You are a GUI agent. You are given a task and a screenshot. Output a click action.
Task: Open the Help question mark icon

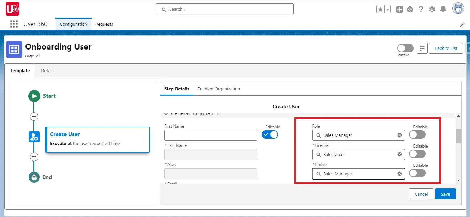click(x=421, y=9)
